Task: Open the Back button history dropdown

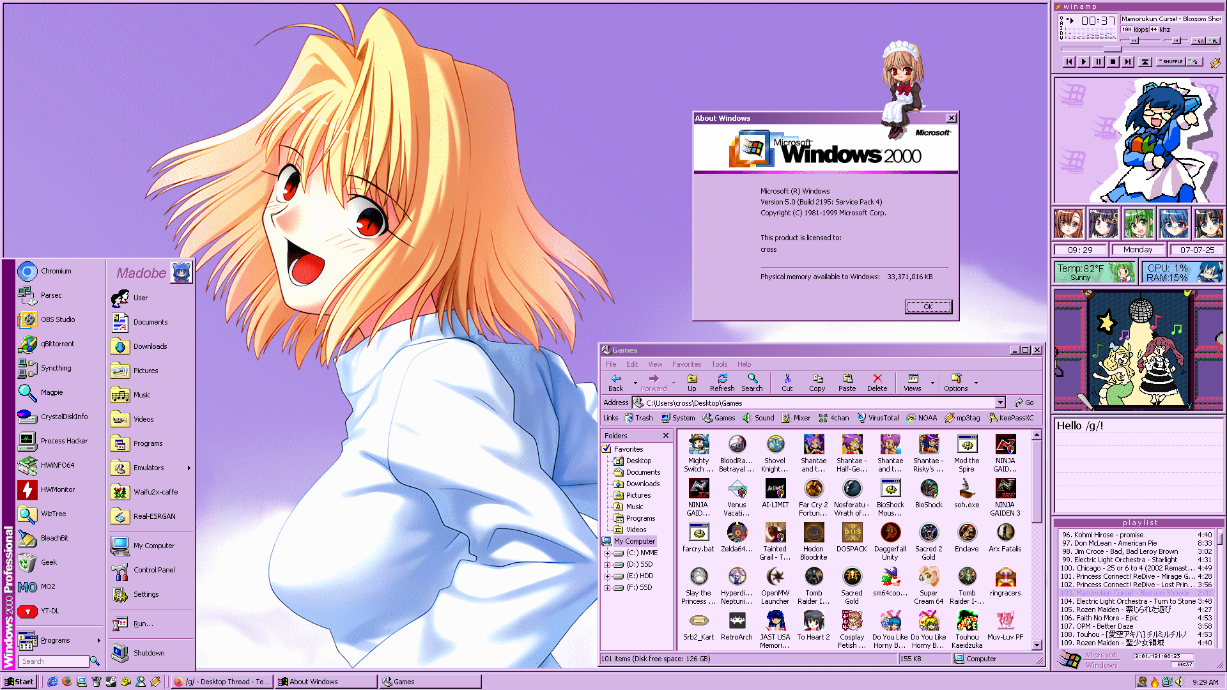Action: (635, 383)
